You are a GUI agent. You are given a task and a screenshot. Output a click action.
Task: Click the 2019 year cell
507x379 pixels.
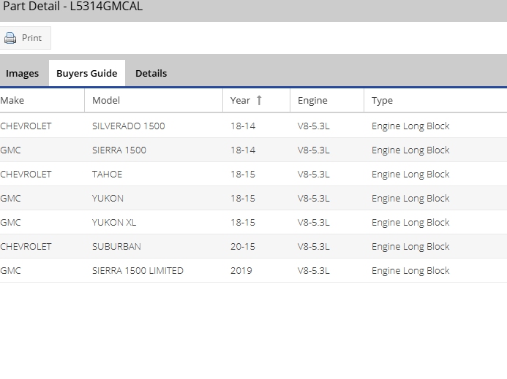[x=241, y=271]
